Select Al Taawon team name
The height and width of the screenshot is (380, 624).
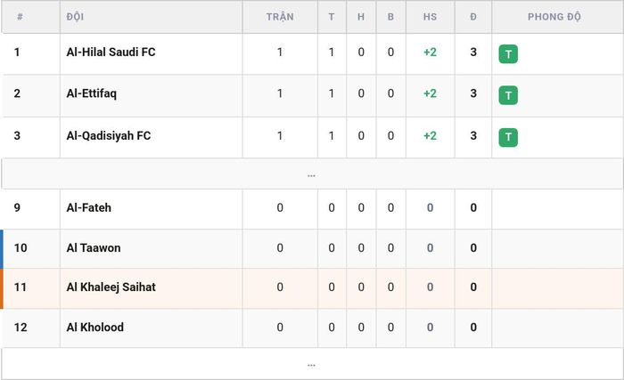(x=94, y=247)
